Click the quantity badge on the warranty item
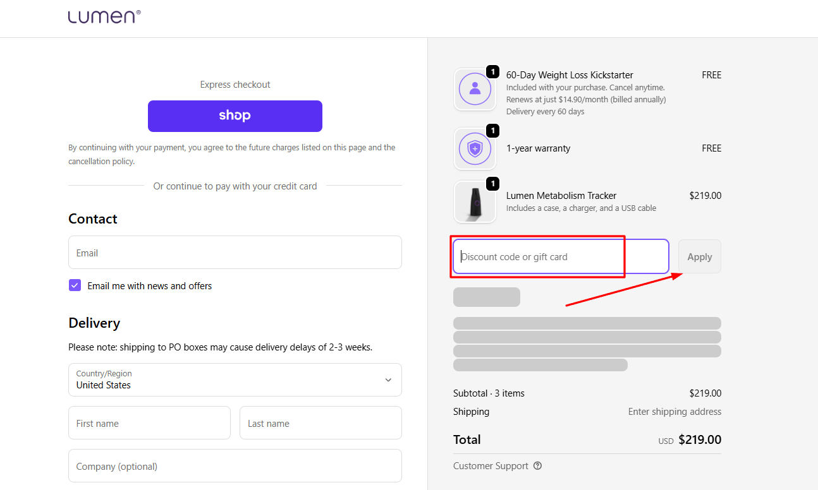 (492, 131)
